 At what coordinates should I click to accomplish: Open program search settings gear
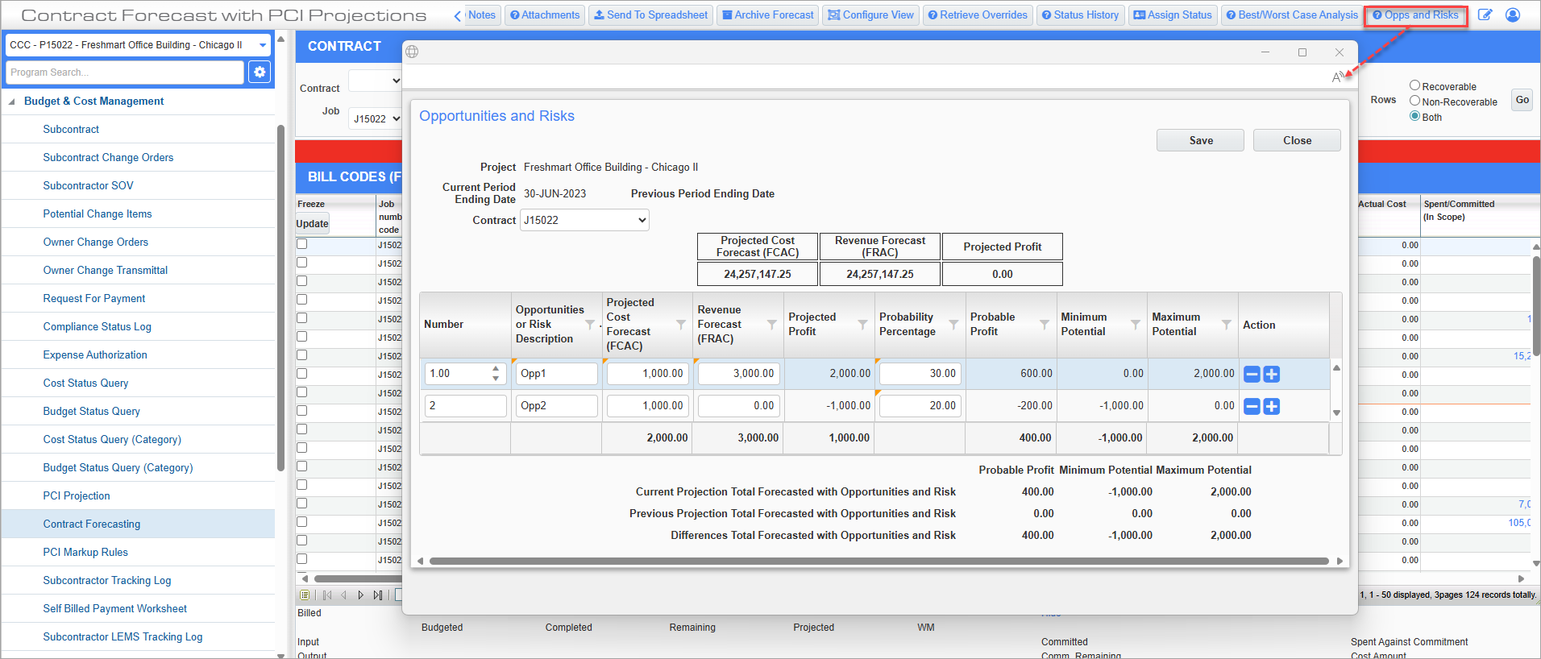pos(260,73)
